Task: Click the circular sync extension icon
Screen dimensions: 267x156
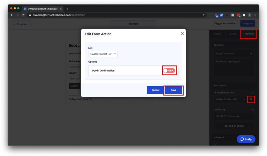Action: 227,15
